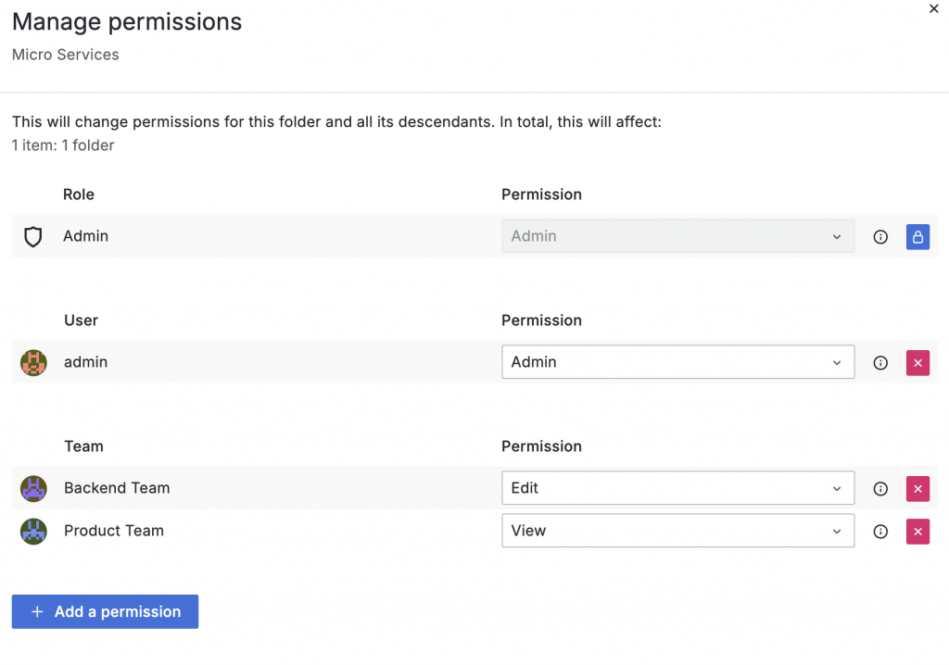Click the shield icon beside Admin role
Viewport: 949px width, 665px height.
(33, 237)
